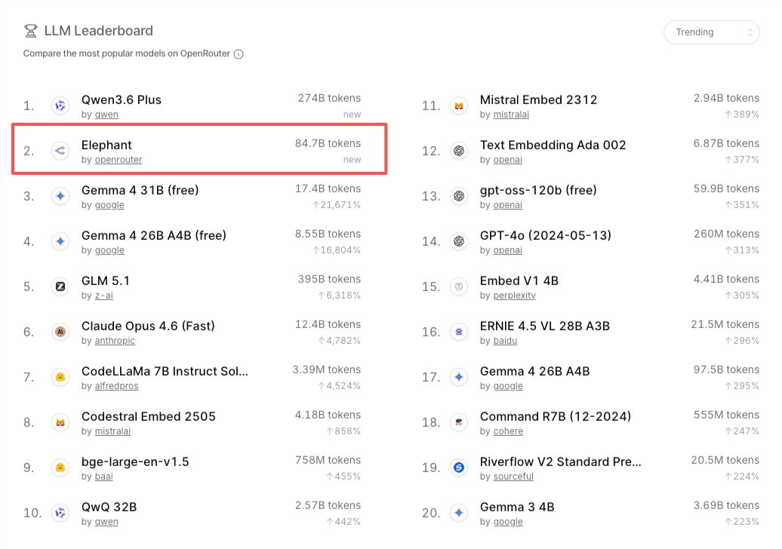Viewport: 782px width, 549px height.
Task: Click the Mistral icon beside Codestral Embed 2505
Action: 60,422
